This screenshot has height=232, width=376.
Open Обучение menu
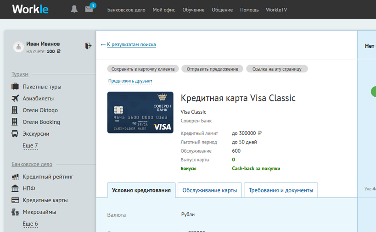click(x=193, y=10)
